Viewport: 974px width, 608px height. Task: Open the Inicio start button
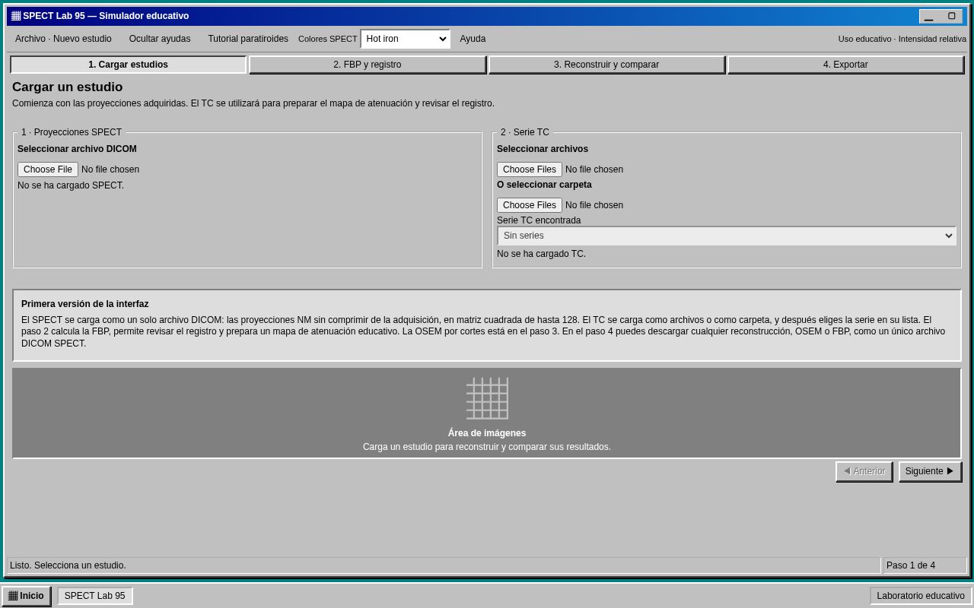27,596
